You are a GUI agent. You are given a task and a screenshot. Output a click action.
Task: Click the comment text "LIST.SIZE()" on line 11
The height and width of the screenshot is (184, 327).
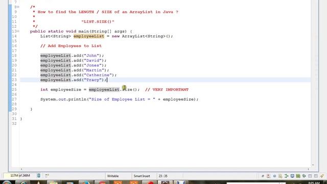[x=98, y=21]
